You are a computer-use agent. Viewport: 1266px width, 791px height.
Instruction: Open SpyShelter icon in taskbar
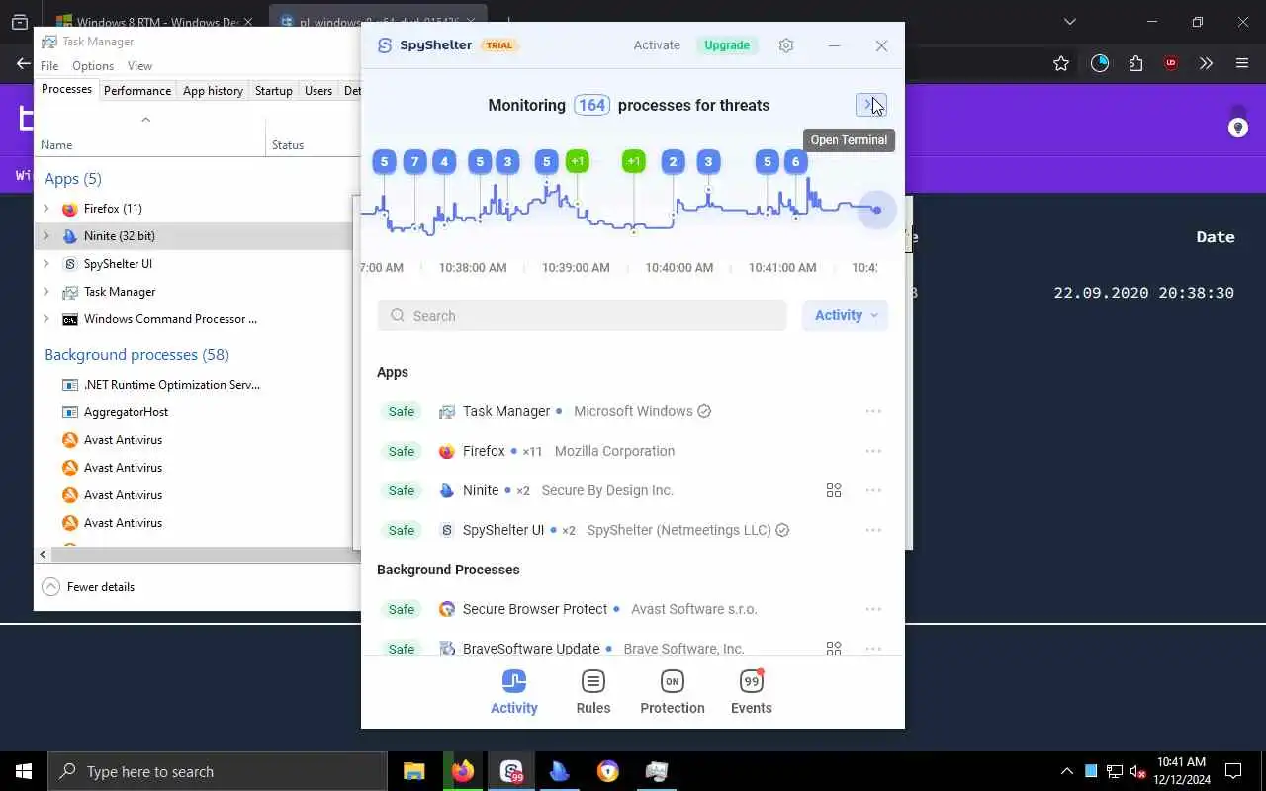click(511, 771)
